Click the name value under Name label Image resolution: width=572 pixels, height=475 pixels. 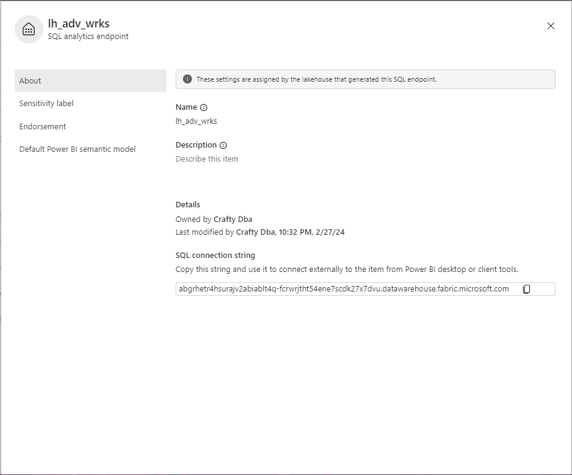196,121
